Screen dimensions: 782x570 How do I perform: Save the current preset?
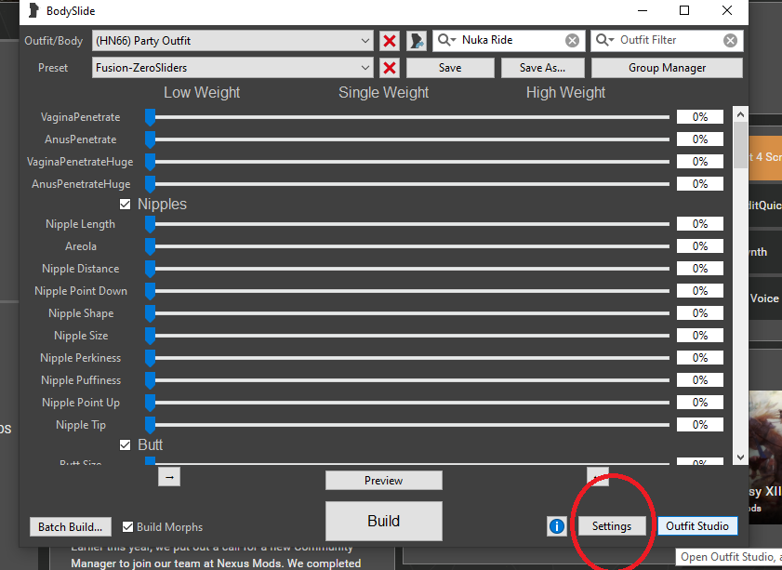point(450,68)
